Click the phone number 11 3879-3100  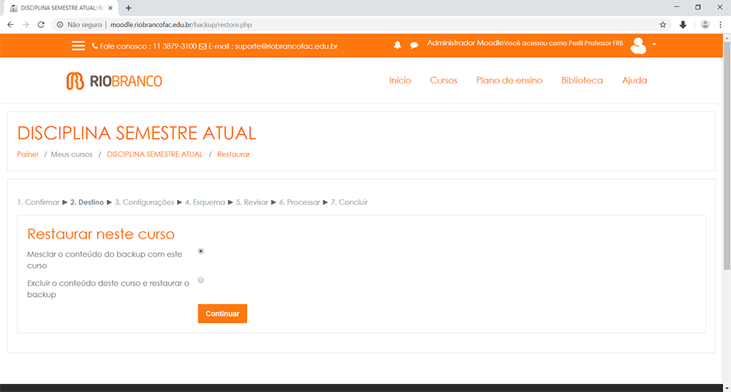click(175, 46)
